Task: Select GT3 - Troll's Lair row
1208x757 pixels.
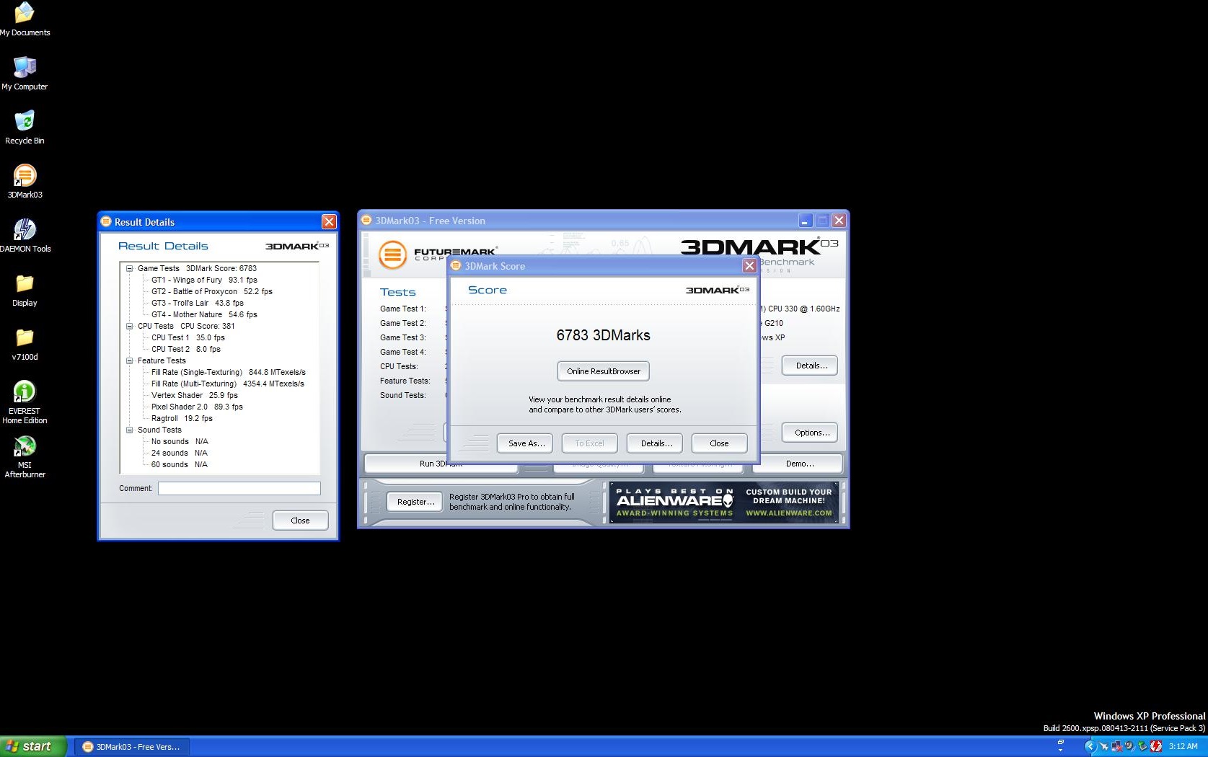Action: [x=198, y=303]
